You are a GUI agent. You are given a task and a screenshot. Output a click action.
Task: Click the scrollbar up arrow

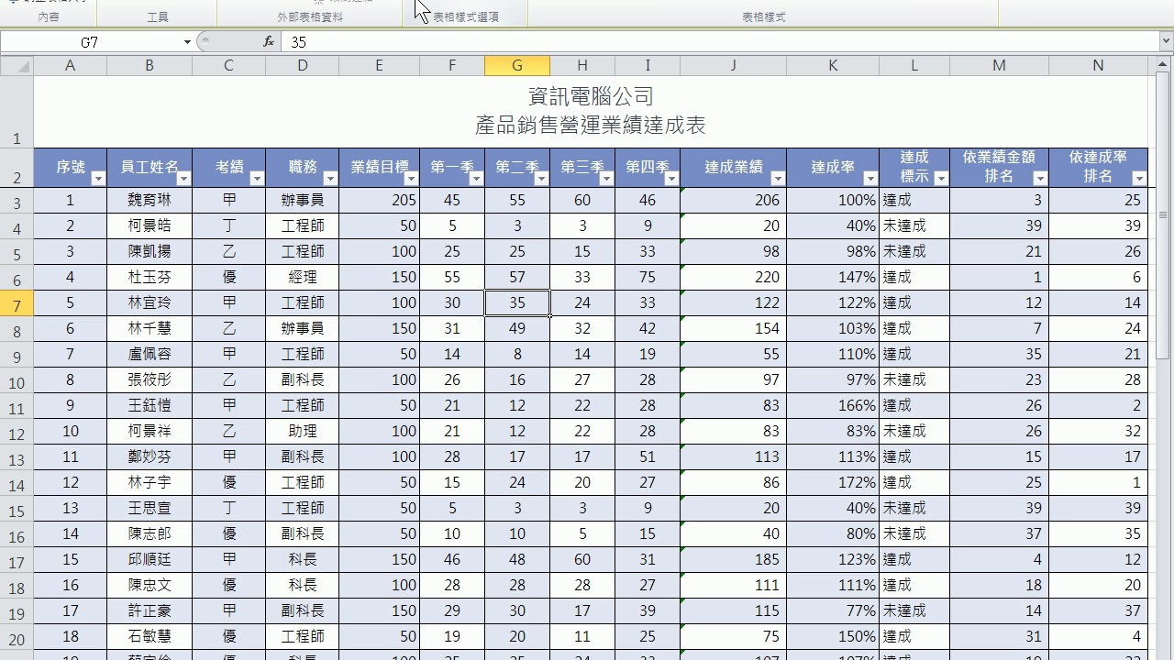[x=1165, y=66]
